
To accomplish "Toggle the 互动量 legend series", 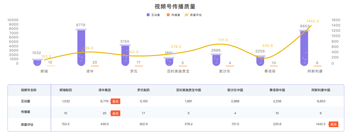I will coord(153,15).
